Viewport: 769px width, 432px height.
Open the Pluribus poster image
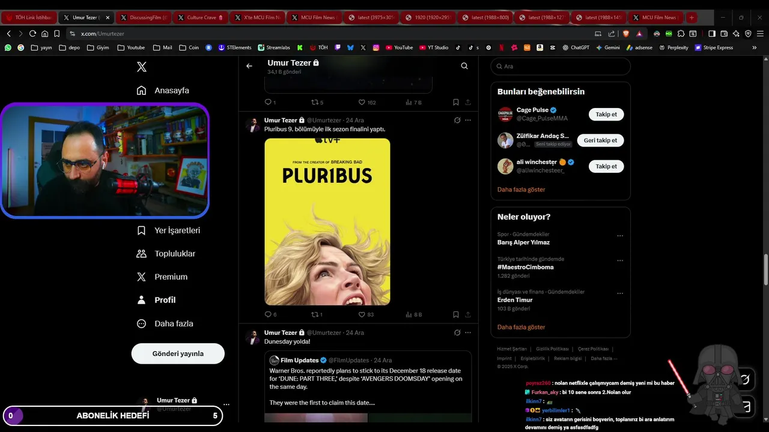(x=327, y=221)
